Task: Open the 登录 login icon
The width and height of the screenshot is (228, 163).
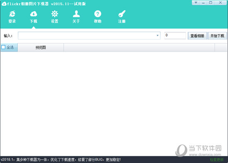Action: [12, 17]
